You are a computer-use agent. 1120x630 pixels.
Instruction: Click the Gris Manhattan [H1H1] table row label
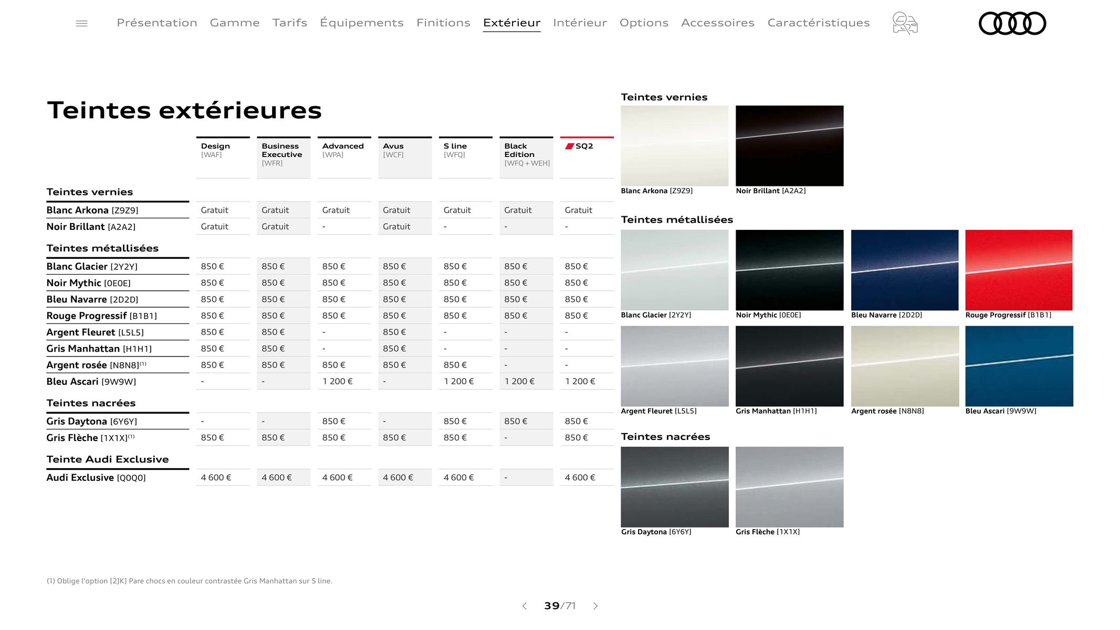pyautogui.click(x=99, y=349)
